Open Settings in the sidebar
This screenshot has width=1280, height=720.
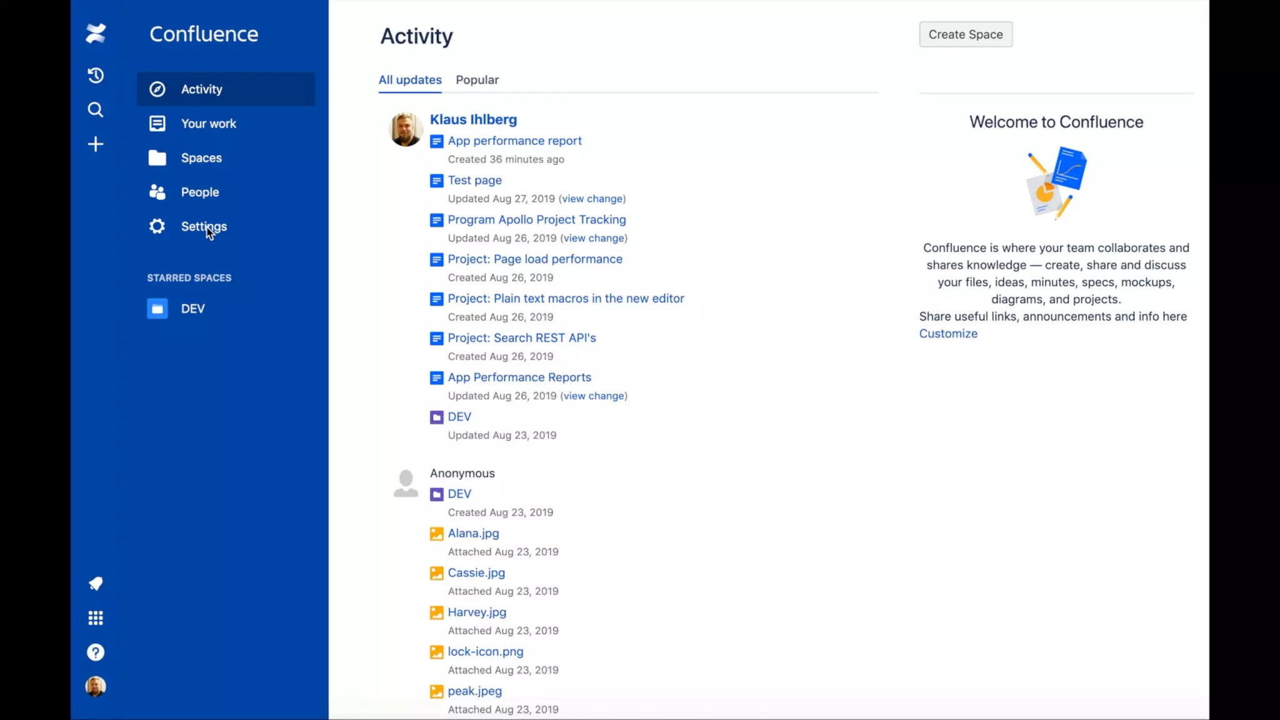(x=203, y=226)
